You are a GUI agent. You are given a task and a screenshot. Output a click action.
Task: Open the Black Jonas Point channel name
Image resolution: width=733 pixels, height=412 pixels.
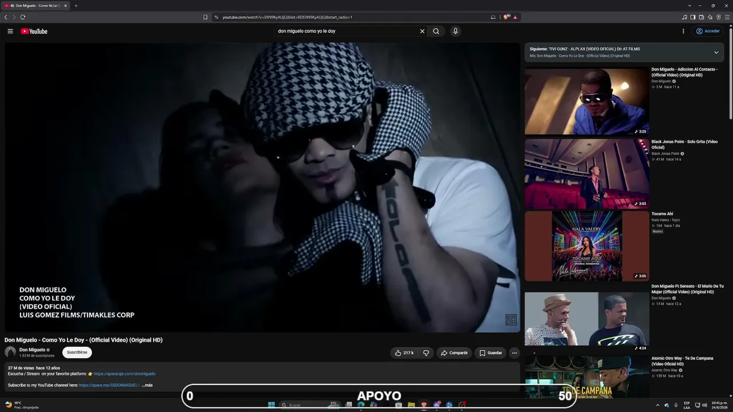(x=665, y=153)
